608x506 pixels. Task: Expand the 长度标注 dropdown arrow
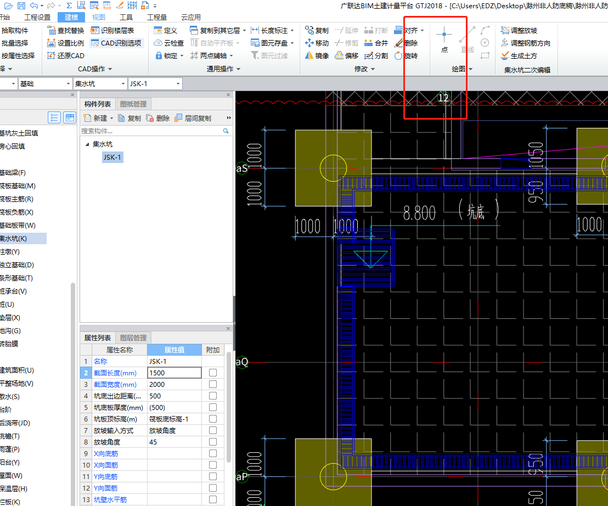point(292,30)
